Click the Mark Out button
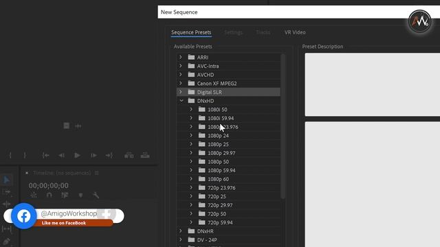The image size is (440, 247). (25, 155)
